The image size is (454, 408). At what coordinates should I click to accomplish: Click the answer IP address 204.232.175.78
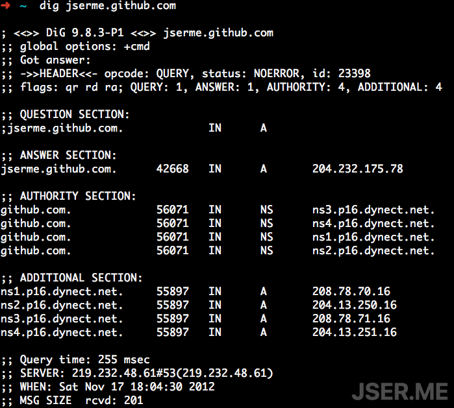pos(357,169)
